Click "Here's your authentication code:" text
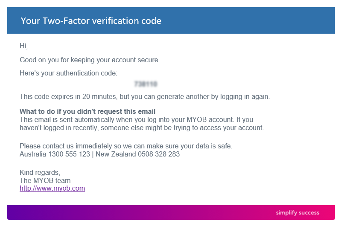The image size is (341, 226). (68, 73)
